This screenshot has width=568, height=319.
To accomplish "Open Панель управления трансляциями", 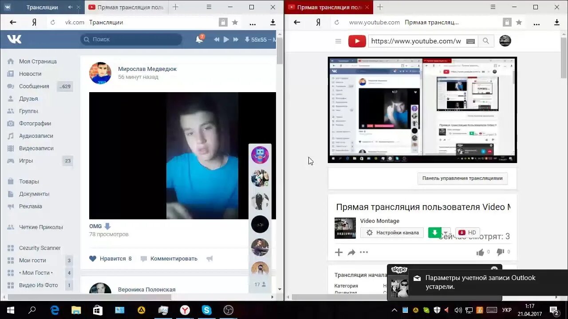I will click(462, 178).
